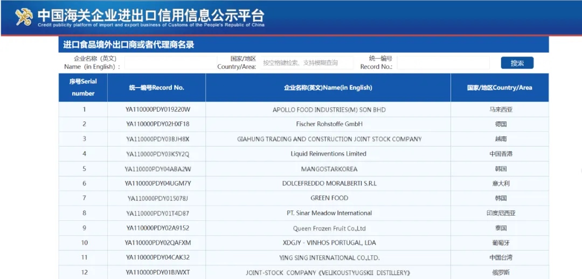Focus the 企业名称 Name (in English) input field

coord(170,63)
